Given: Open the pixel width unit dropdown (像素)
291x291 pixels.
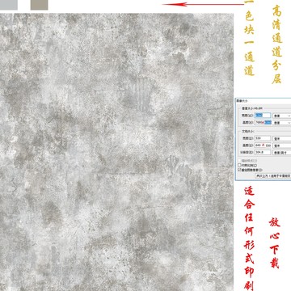Looking at the screenshot, I should 282,116.
